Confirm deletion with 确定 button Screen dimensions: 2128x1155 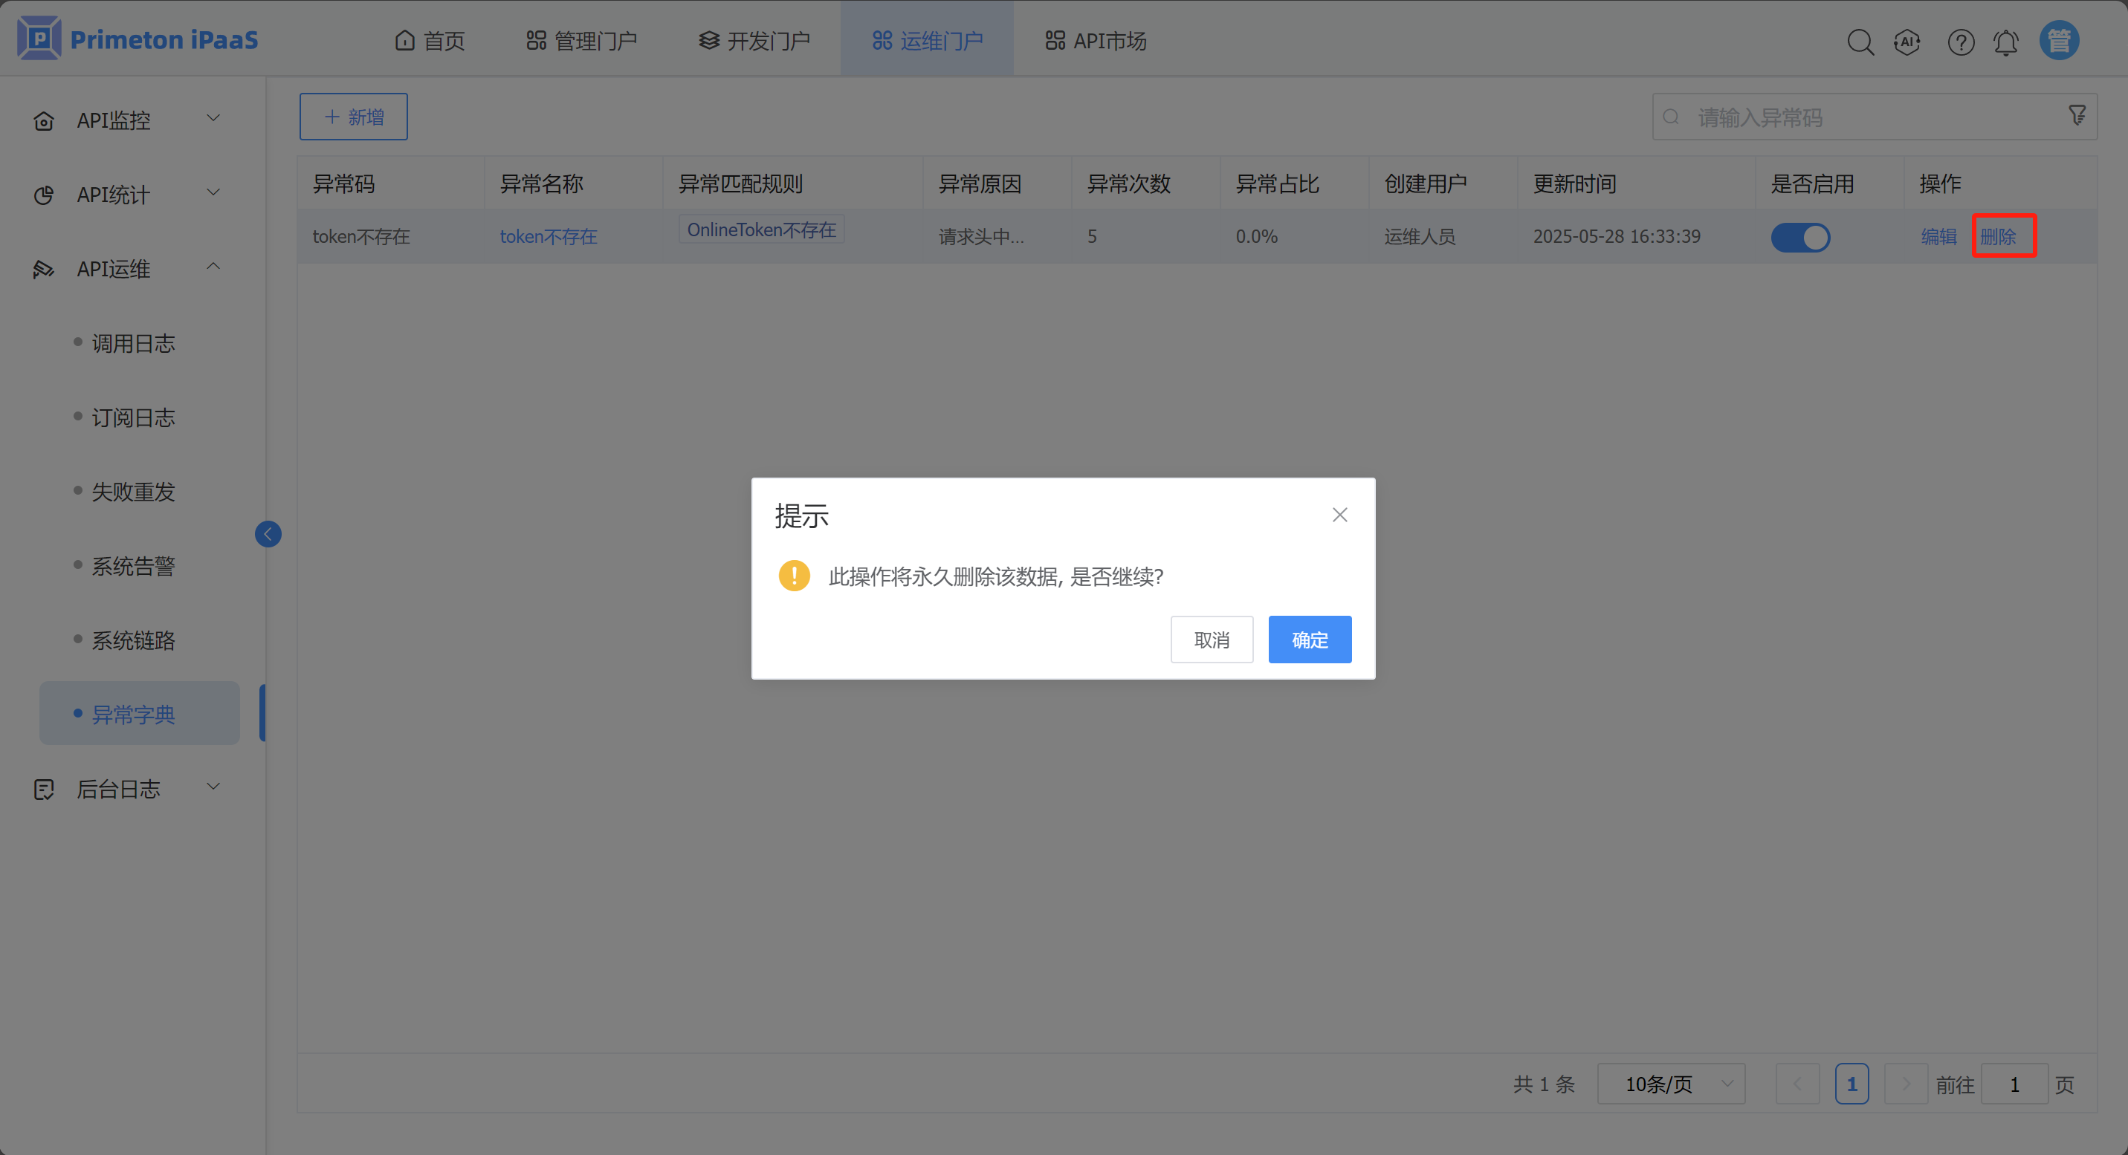pyautogui.click(x=1310, y=640)
